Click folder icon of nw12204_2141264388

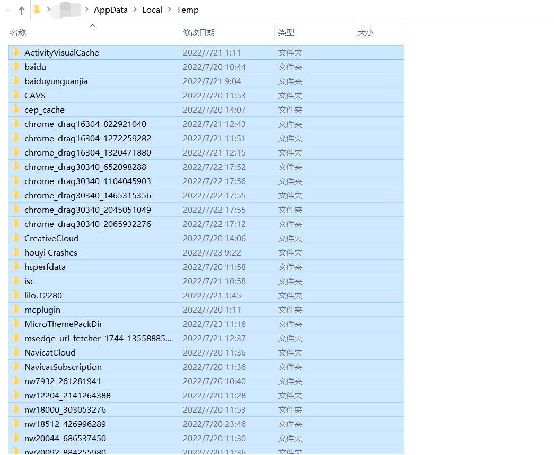pyautogui.click(x=16, y=395)
